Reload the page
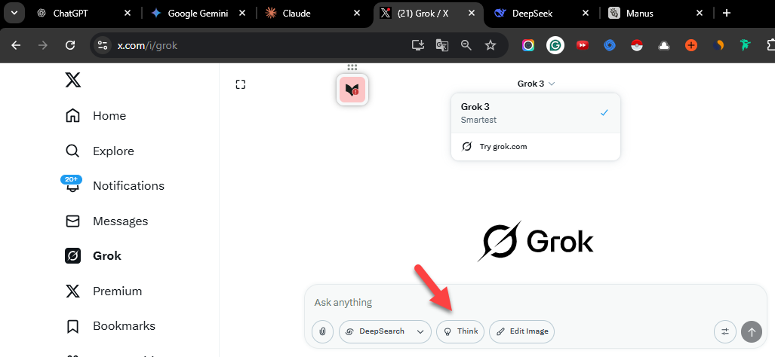The image size is (775, 357). tap(70, 45)
